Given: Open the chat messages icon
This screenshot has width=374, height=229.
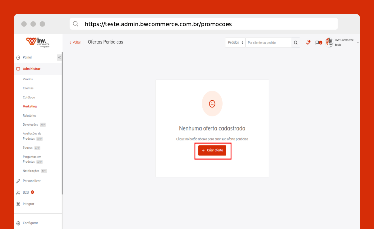Looking at the screenshot, I should tap(318, 43).
